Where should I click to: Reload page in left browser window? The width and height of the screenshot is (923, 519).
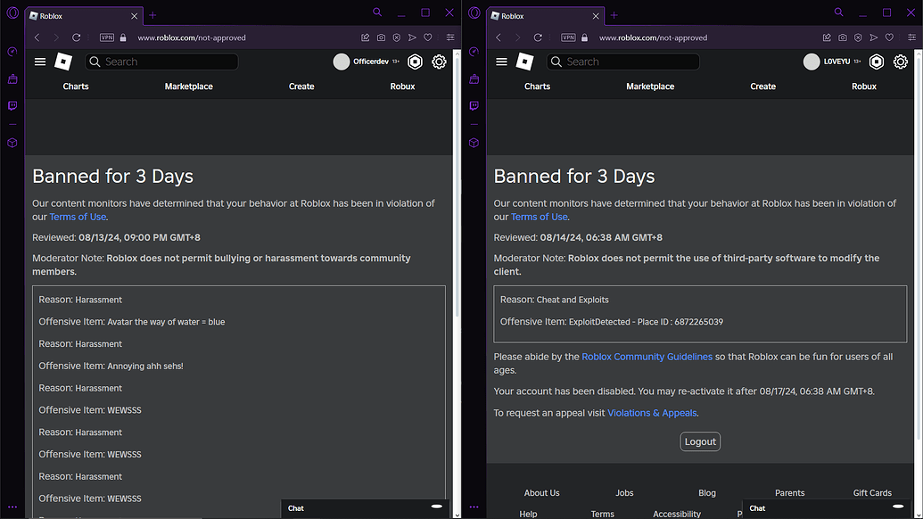point(76,37)
